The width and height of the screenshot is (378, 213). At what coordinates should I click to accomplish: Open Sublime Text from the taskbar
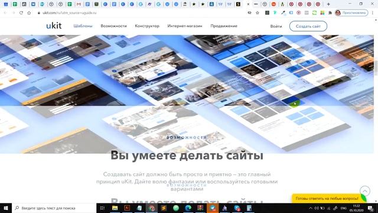point(164,208)
